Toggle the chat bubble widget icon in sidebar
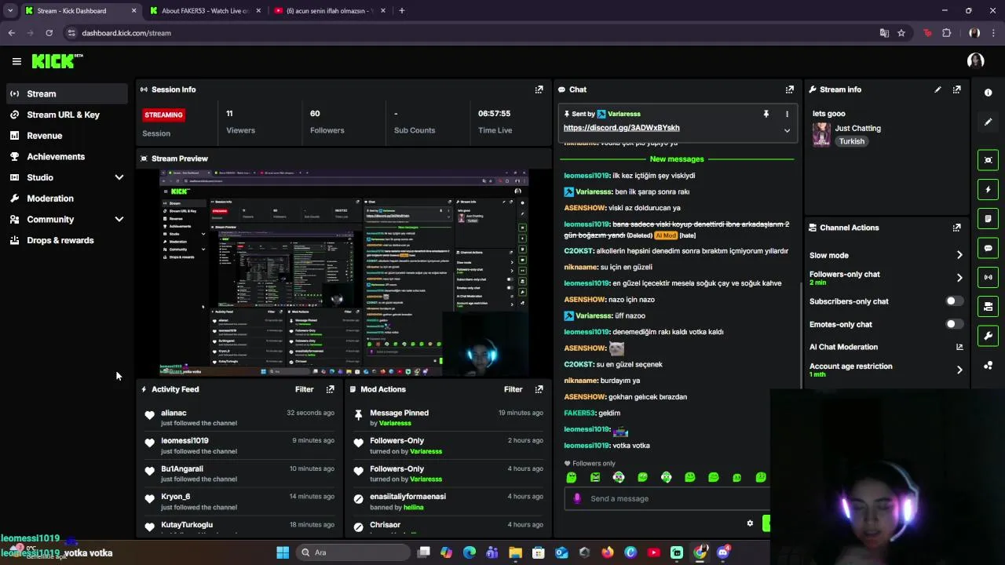Screen dimensions: 1005x565 [x=988, y=248]
